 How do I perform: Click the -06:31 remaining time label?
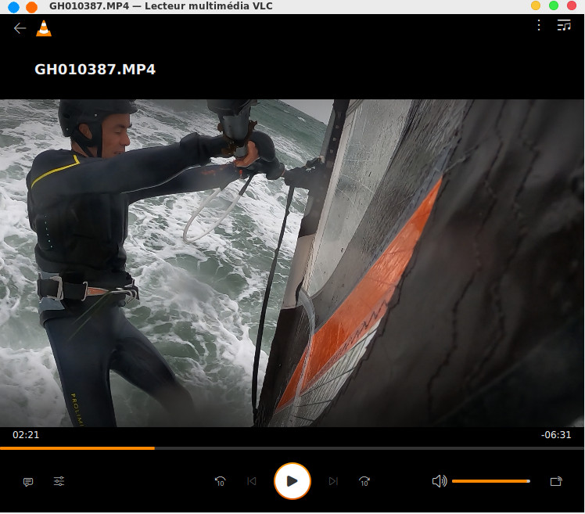click(x=556, y=435)
